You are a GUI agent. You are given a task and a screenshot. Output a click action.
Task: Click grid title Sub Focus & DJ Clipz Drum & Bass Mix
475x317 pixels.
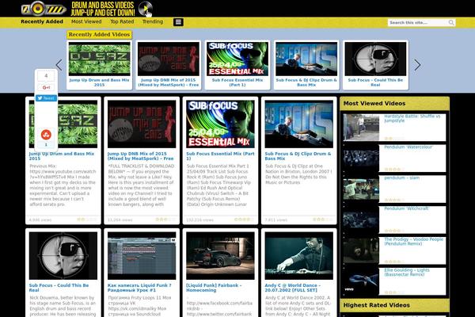coord(298,156)
